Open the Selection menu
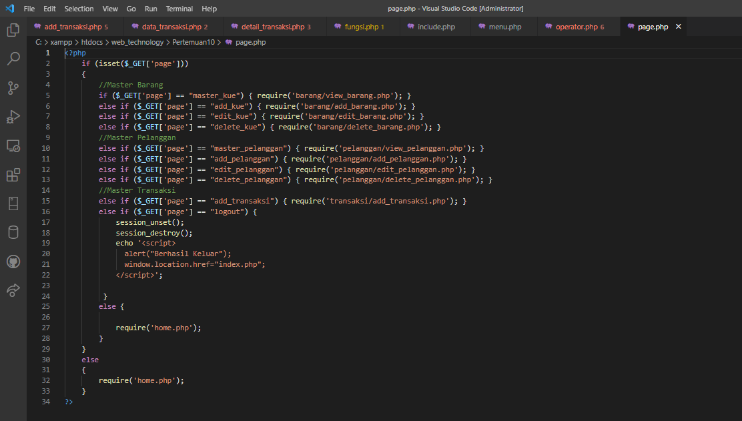The image size is (742, 421). [79, 9]
